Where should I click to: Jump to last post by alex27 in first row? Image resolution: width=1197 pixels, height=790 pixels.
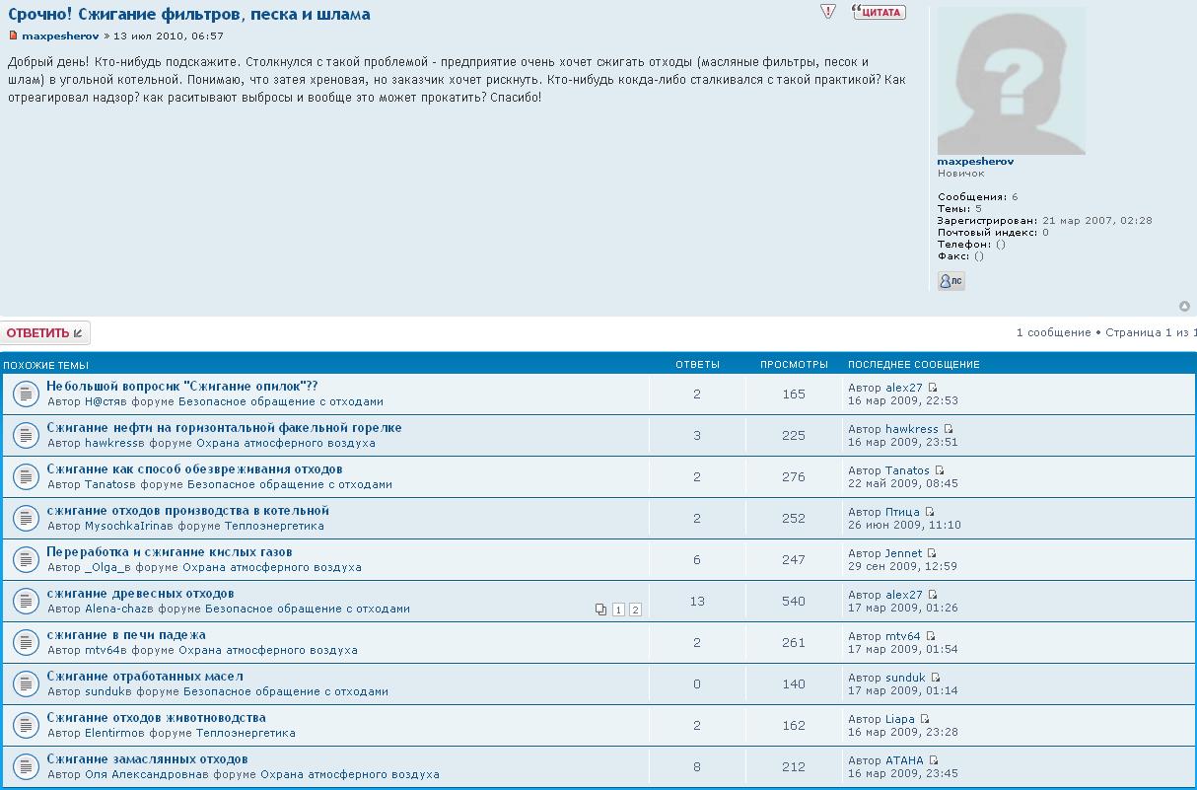933,388
